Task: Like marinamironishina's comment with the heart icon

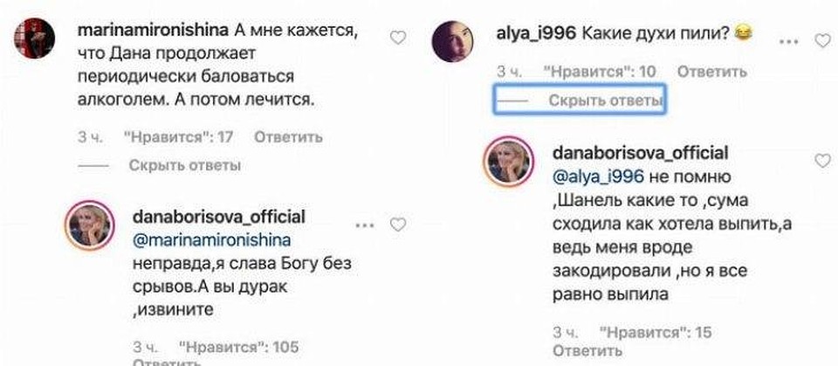Action: click(398, 38)
